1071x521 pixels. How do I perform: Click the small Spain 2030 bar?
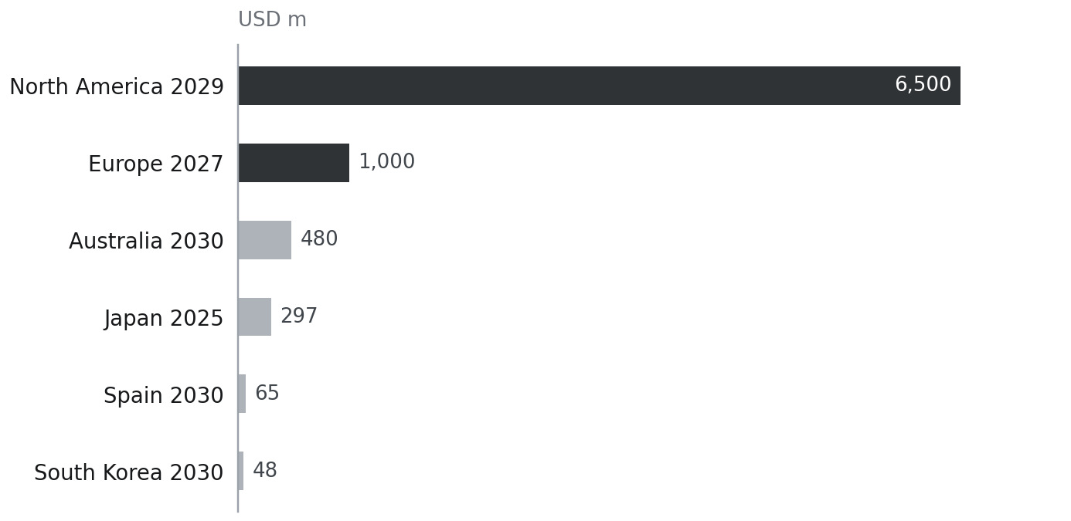(x=242, y=394)
